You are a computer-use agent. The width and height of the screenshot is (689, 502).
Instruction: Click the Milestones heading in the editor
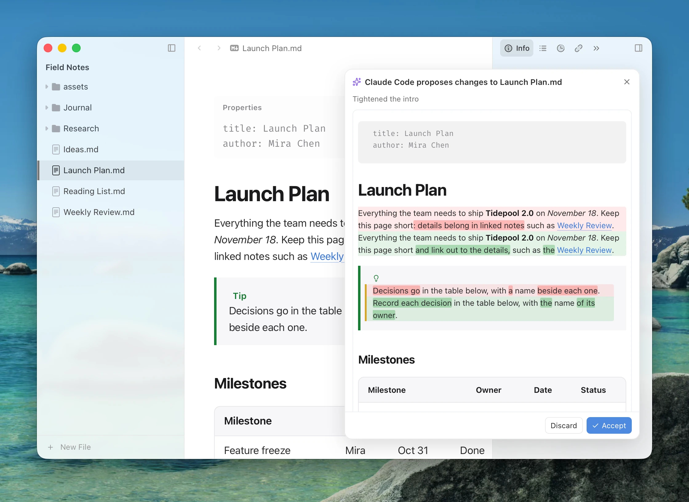(x=250, y=384)
